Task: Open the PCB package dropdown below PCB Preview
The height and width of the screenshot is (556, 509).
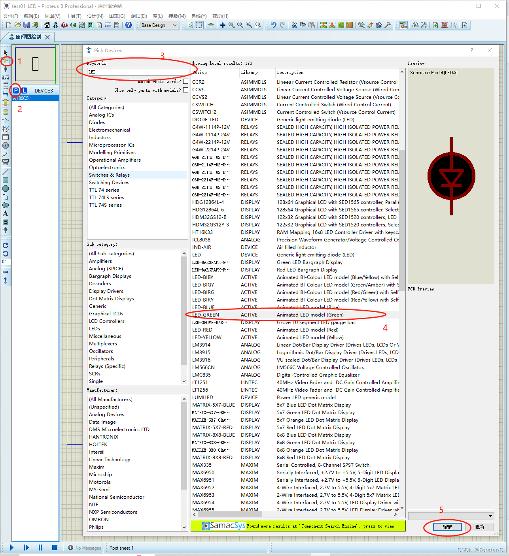Action: (451, 516)
